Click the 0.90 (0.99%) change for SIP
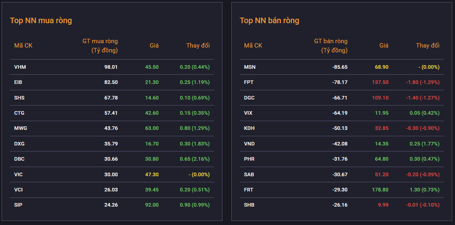 [x=195, y=205]
